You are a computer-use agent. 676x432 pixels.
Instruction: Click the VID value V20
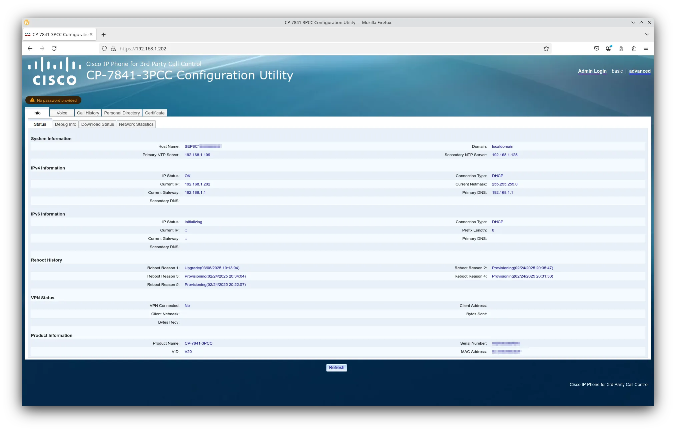click(188, 352)
